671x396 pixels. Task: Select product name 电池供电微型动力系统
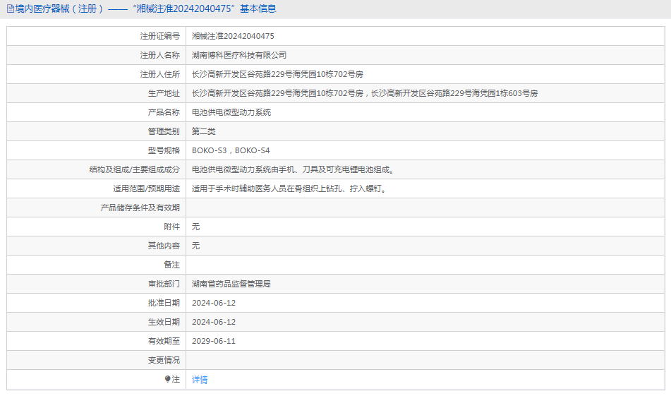[231, 113]
